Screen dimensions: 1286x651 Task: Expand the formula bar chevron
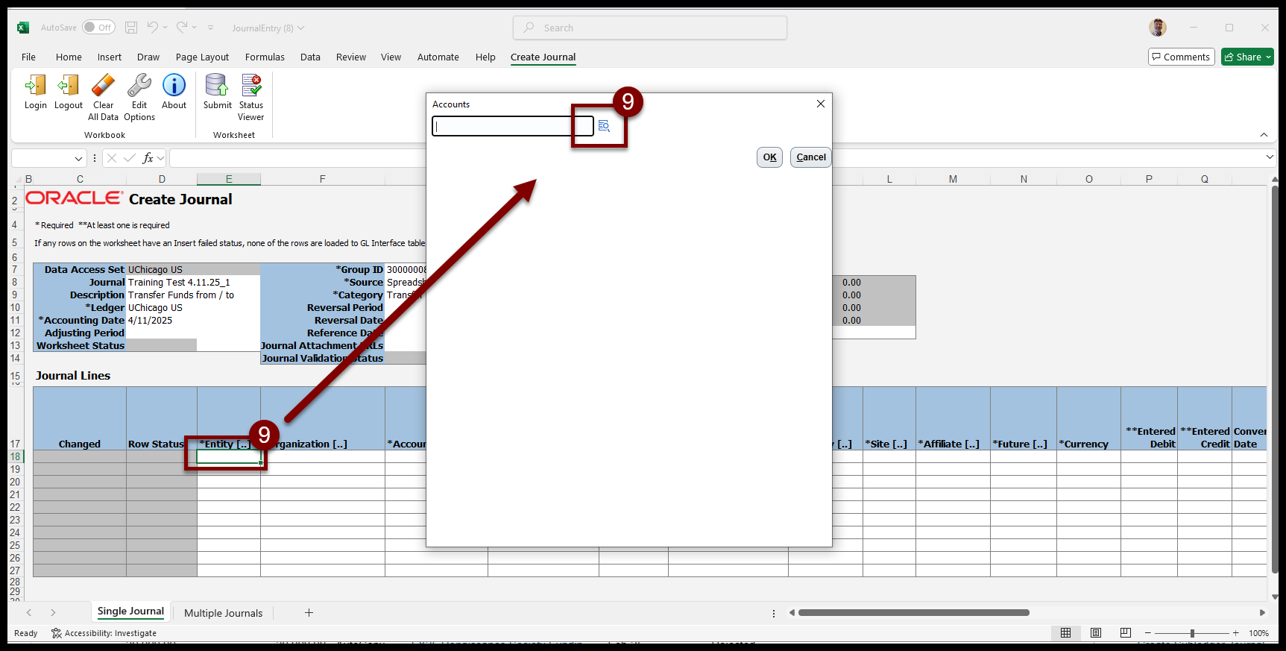(x=1270, y=157)
